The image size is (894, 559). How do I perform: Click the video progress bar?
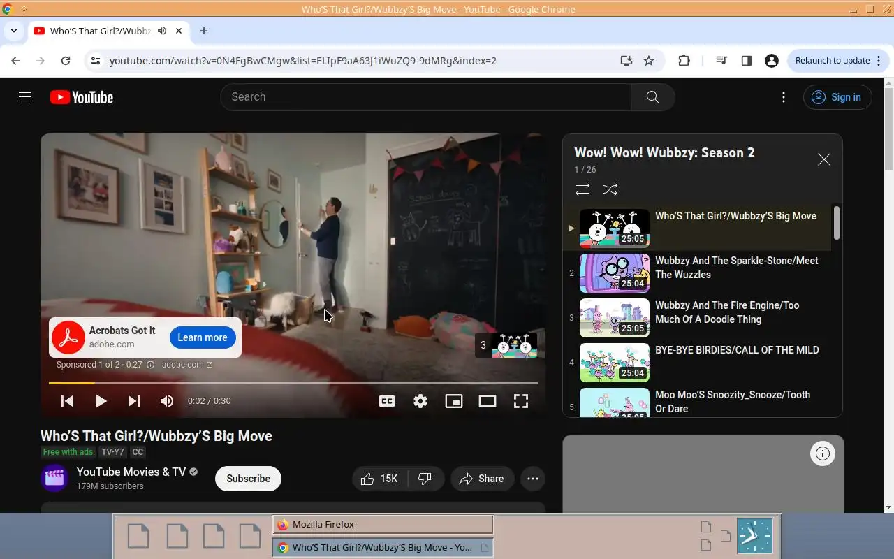[x=293, y=383]
